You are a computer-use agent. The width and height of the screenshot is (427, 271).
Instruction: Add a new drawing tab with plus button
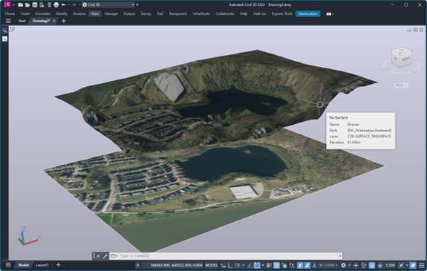tap(64, 21)
